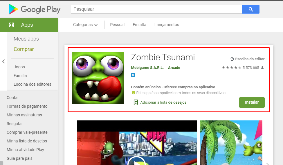This screenshot has width=283, height=165.
Task: Select Comprar in the sidebar
Action: click(x=24, y=49)
